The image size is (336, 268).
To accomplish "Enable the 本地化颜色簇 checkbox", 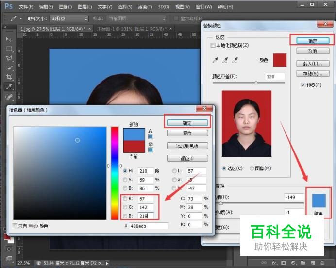I will pyautogui.click(x=213, y=45).
